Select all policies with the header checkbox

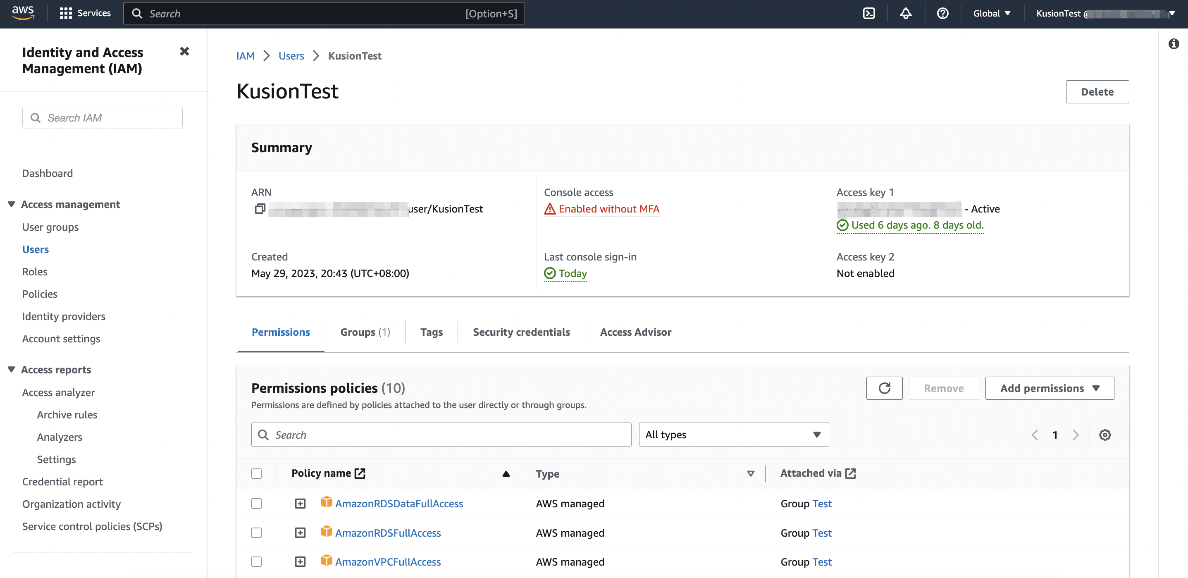coord(256,473)
